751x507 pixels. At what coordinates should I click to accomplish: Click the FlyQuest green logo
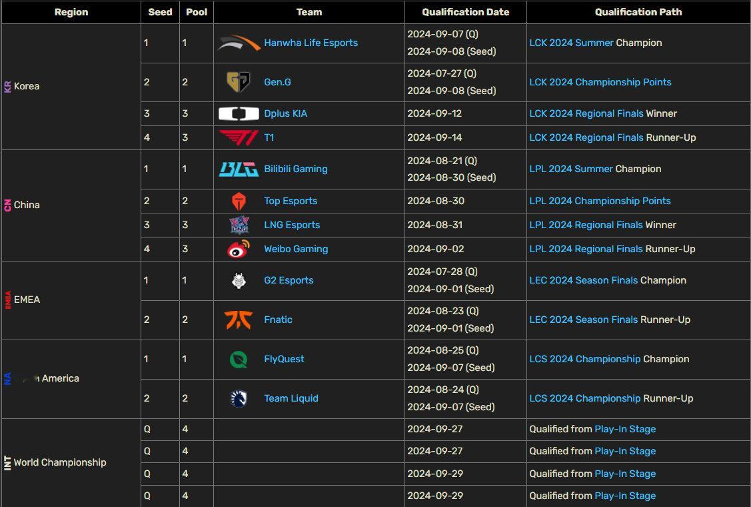tap(239, 359)
